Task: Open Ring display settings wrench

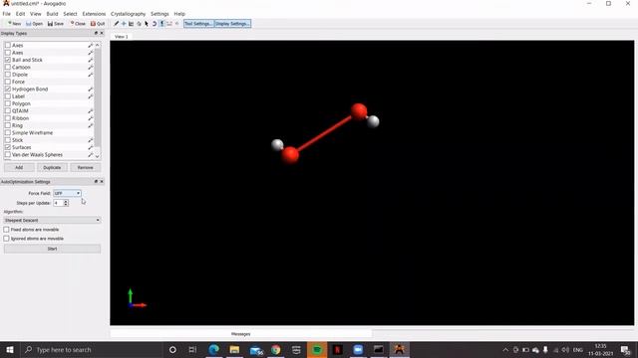Action: pyautogui.click(x=91, y=126)
